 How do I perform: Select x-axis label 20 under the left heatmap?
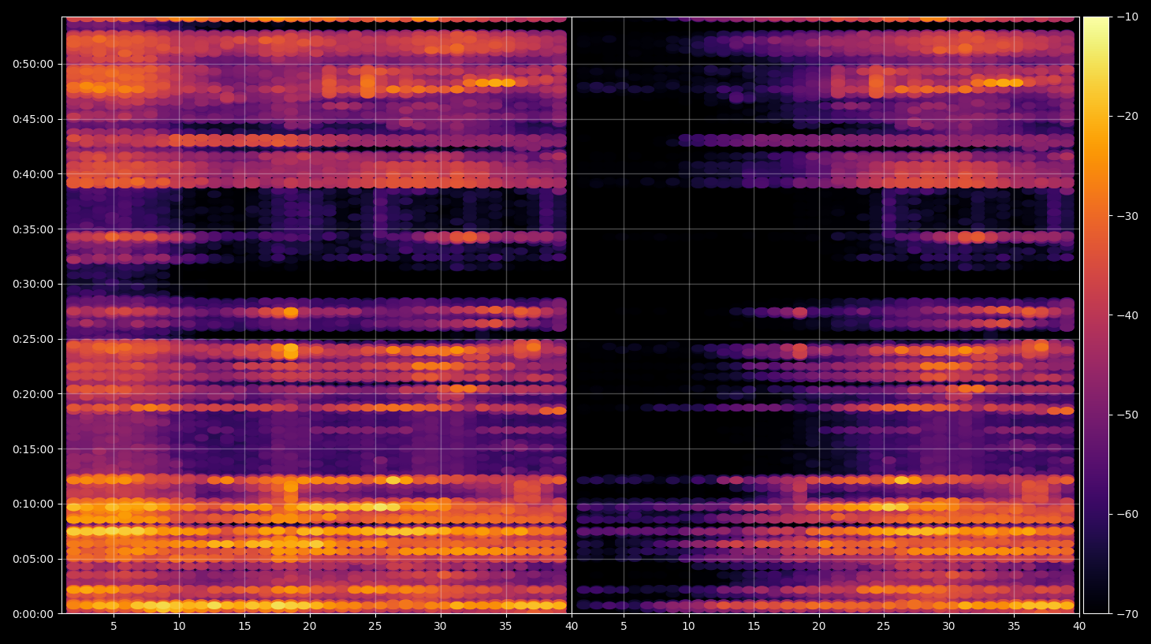tap(310, 627)
